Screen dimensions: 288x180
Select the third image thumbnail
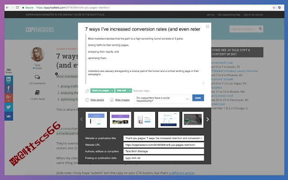pyautogui.click(x=144, y=120)
